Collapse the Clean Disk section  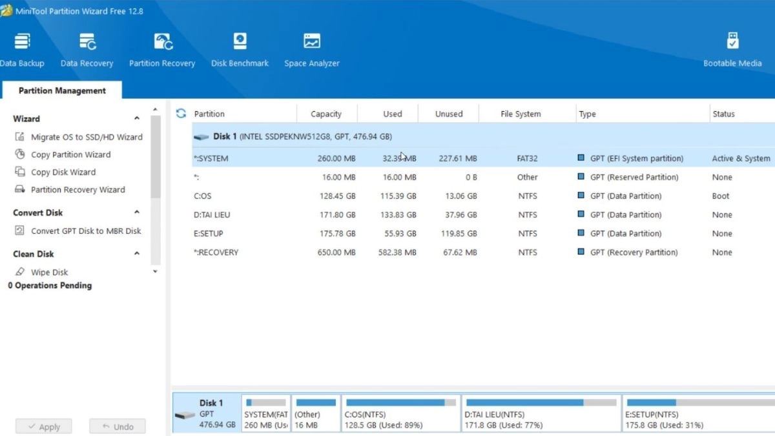[137, 254]
